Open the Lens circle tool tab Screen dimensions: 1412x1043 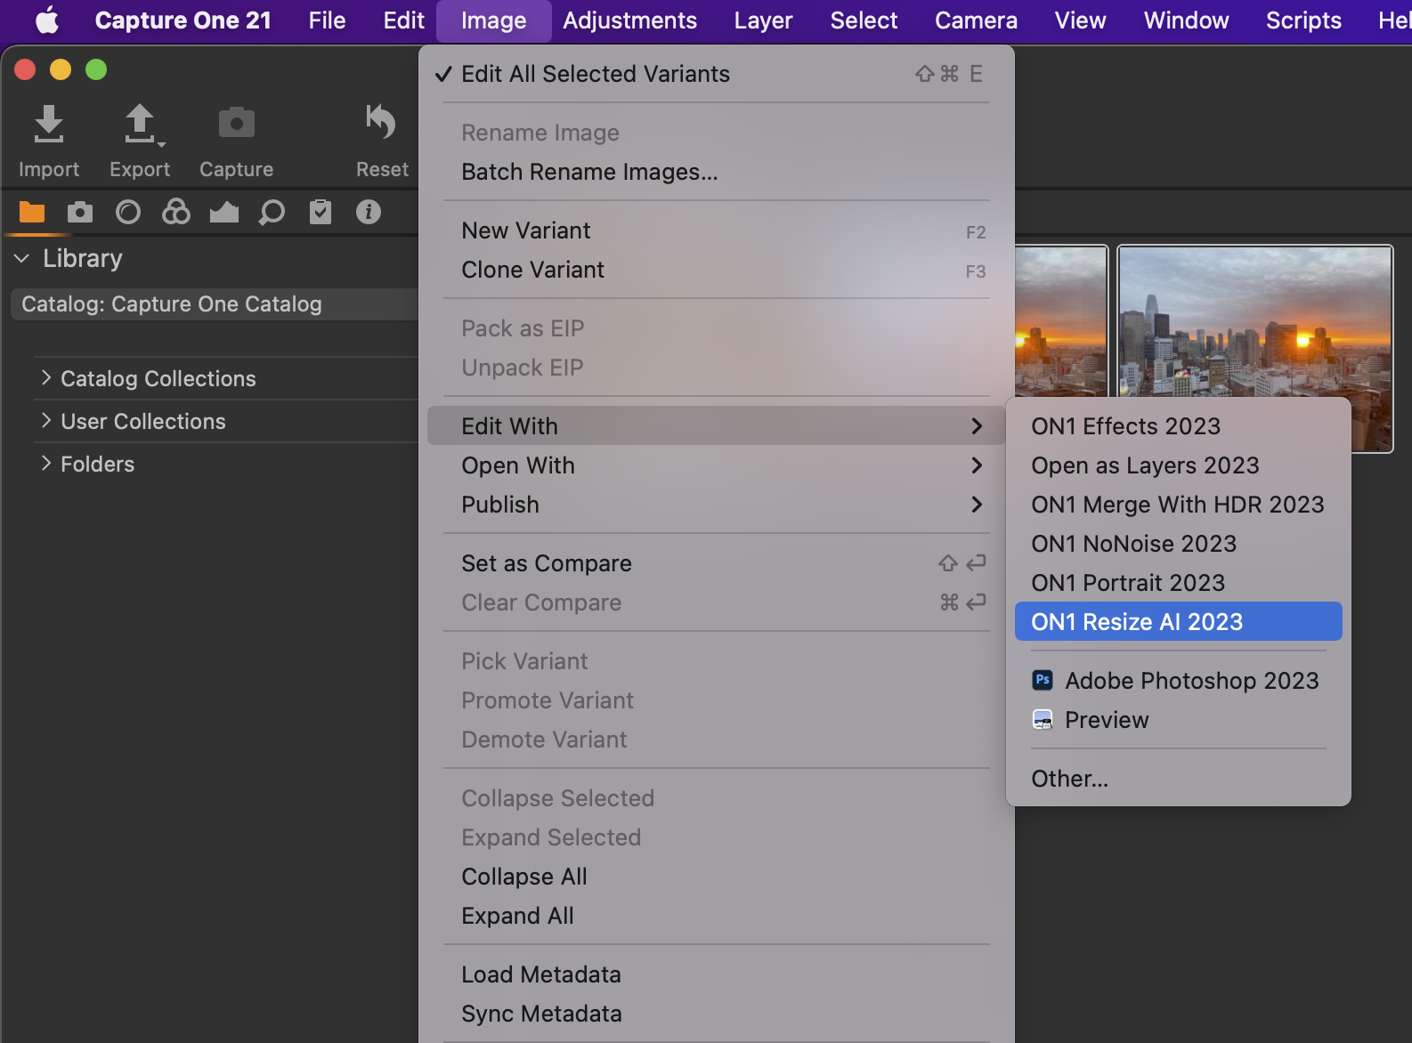point(128,212)
